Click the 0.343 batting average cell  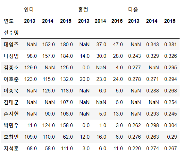click(x=152, y=45)
